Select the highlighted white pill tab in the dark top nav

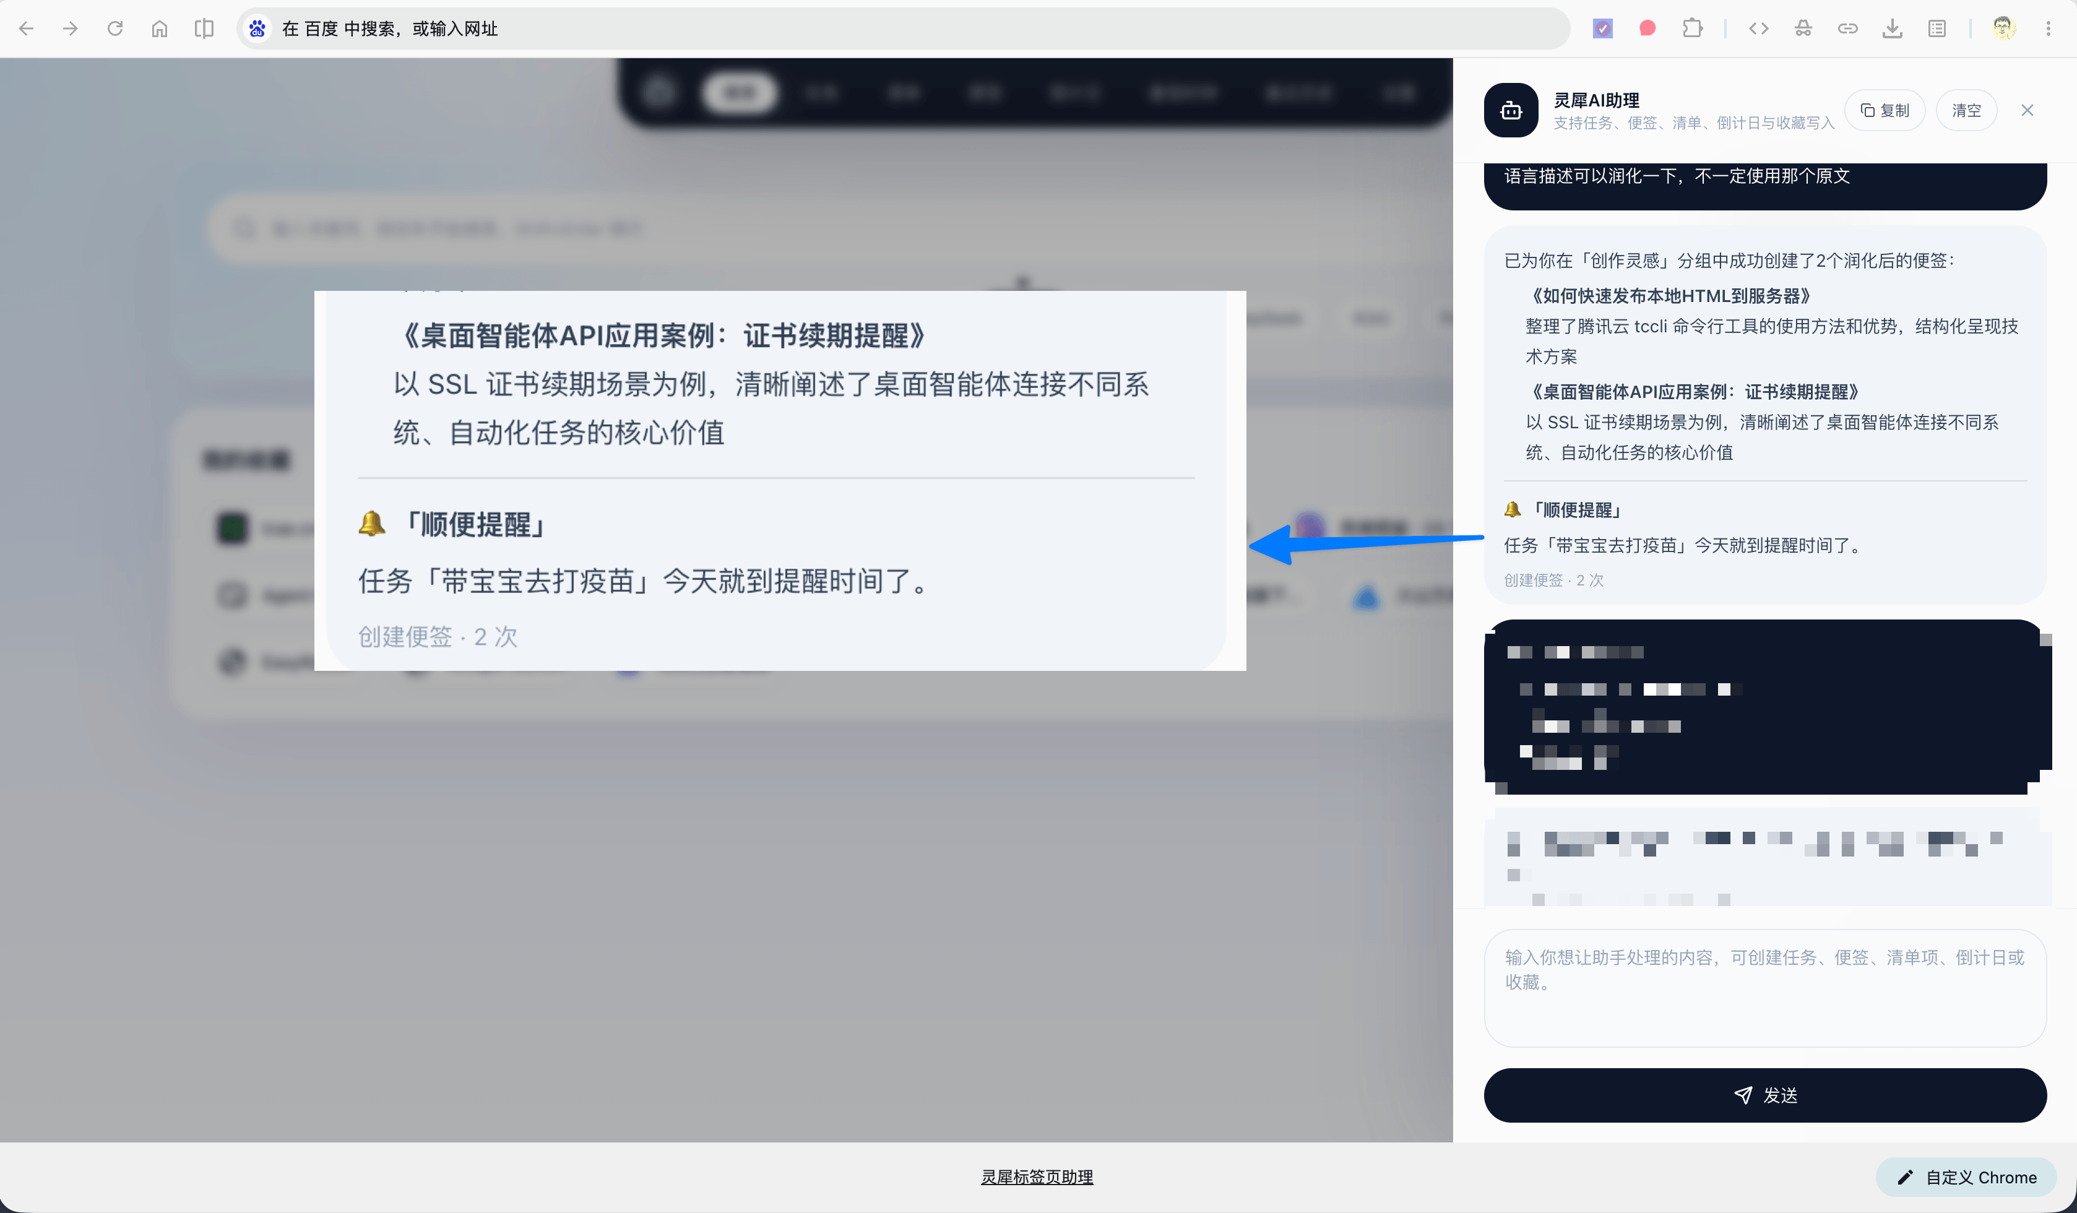coord(740,92)
